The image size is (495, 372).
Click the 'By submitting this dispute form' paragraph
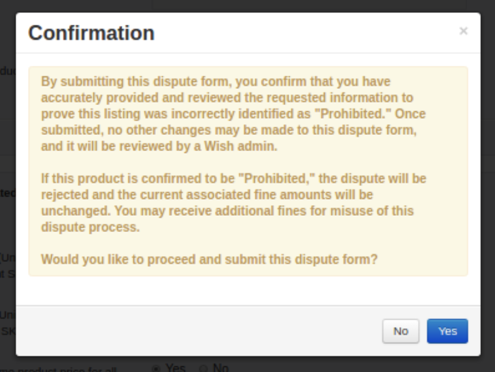233,114
